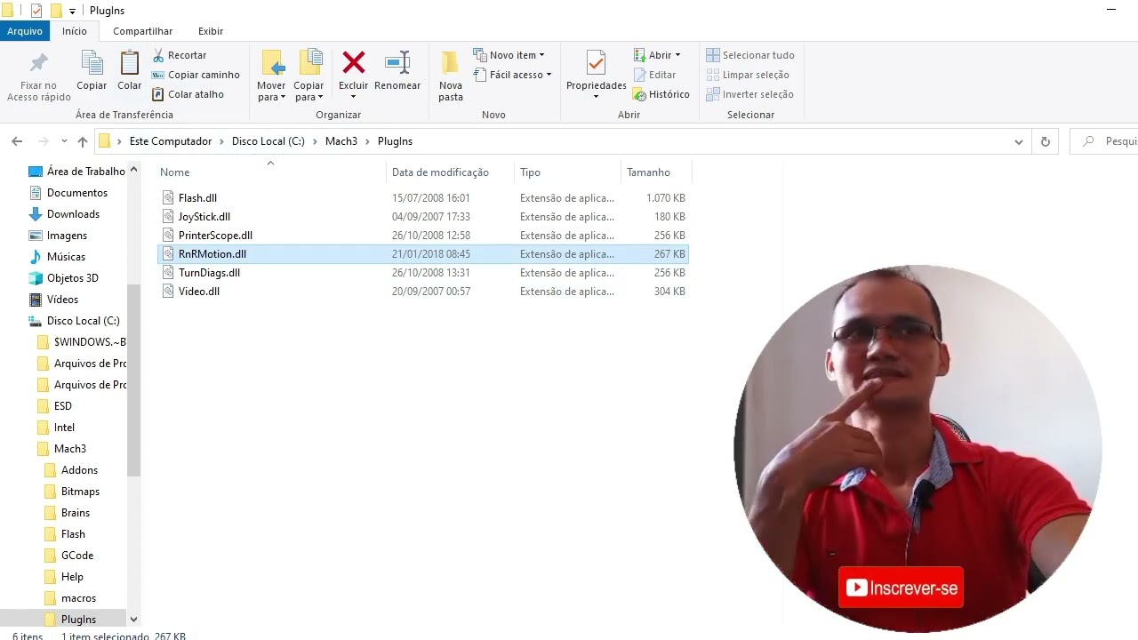The height and width of the screenshot is (640, 1138).
Task: Click Disco Local (C:) breadcrumb
Action: 268,141
